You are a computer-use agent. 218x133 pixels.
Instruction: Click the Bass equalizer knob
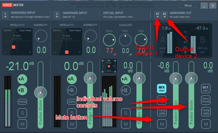coord(109,40)
